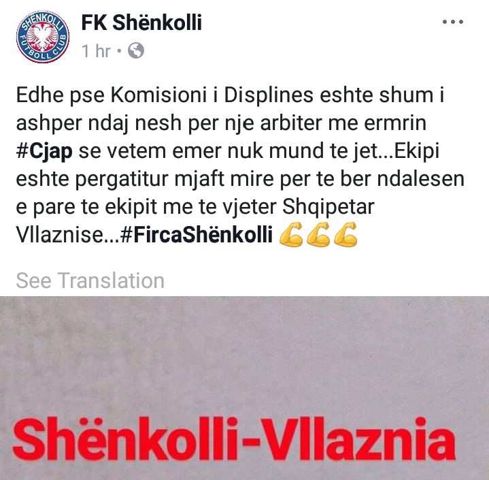Click the word Displines in the post
The image size is (489, 480).
269,95
